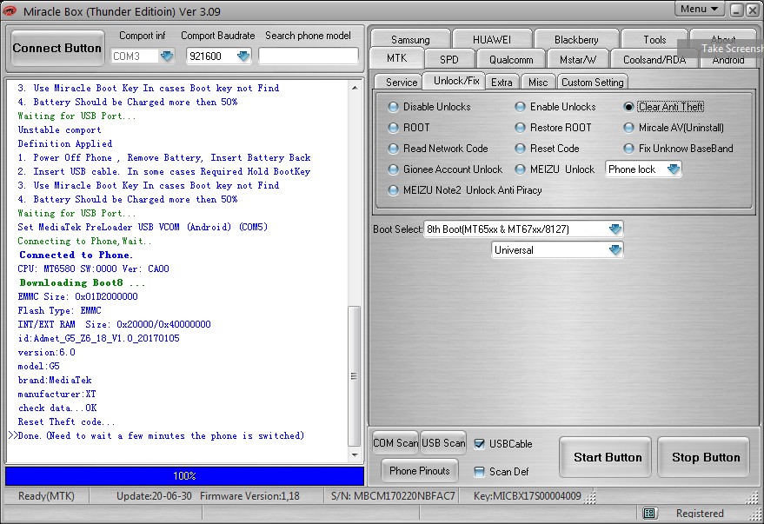The height and width of the screenshot is (524, 764).
Task: Click the log panel vertical scrollbar thumb
Action: tap(355, 376)
